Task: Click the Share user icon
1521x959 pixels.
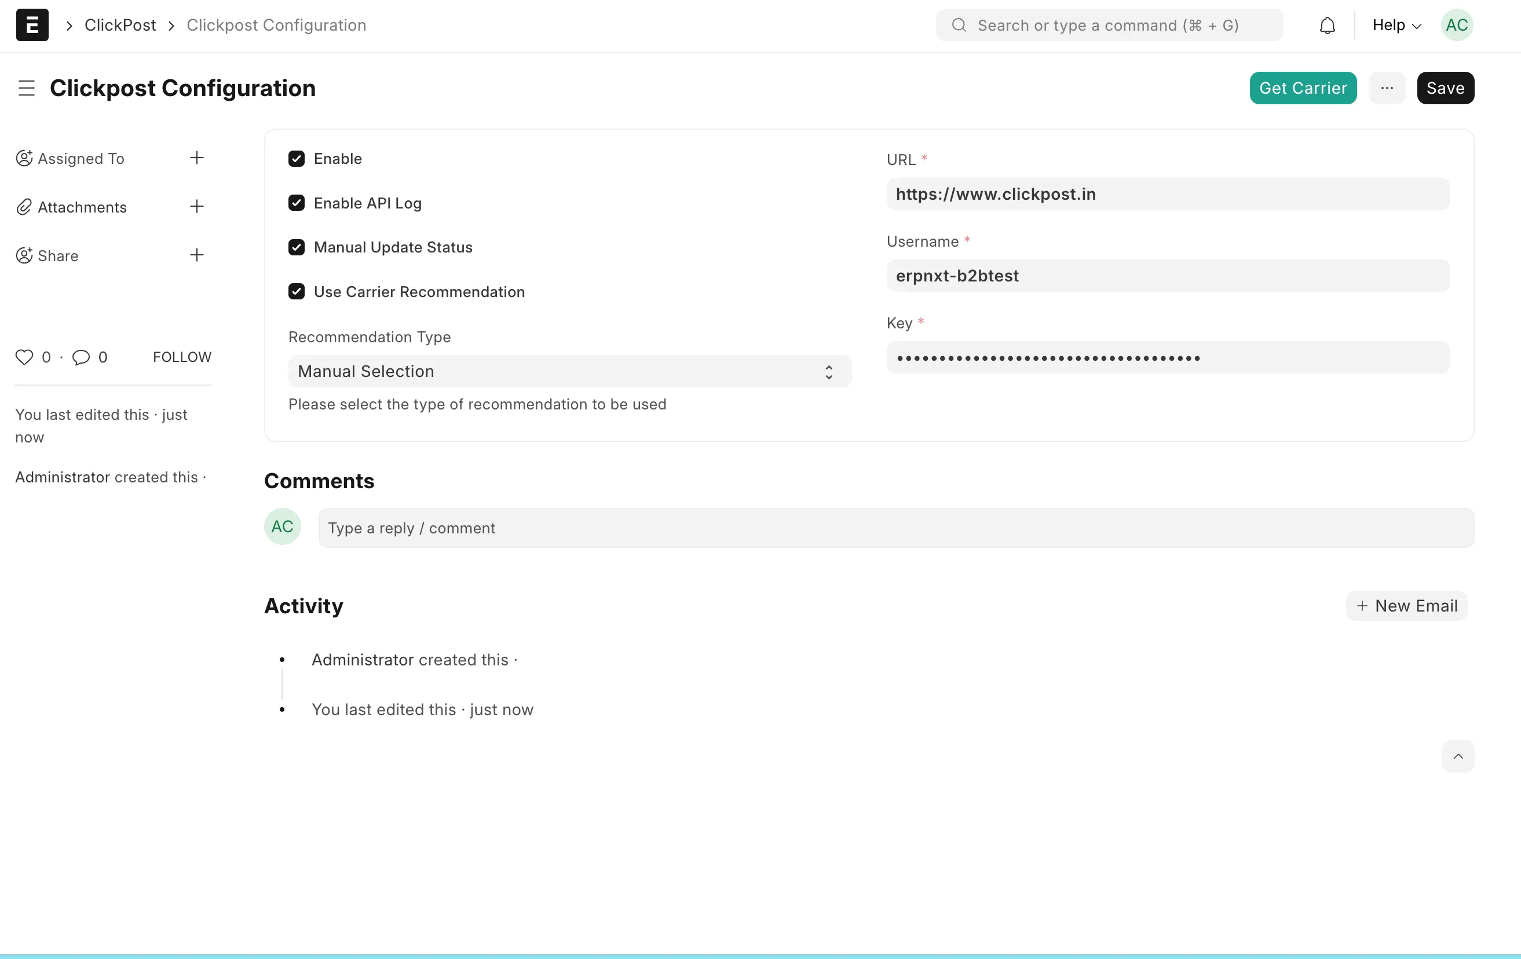Action: 24,255
